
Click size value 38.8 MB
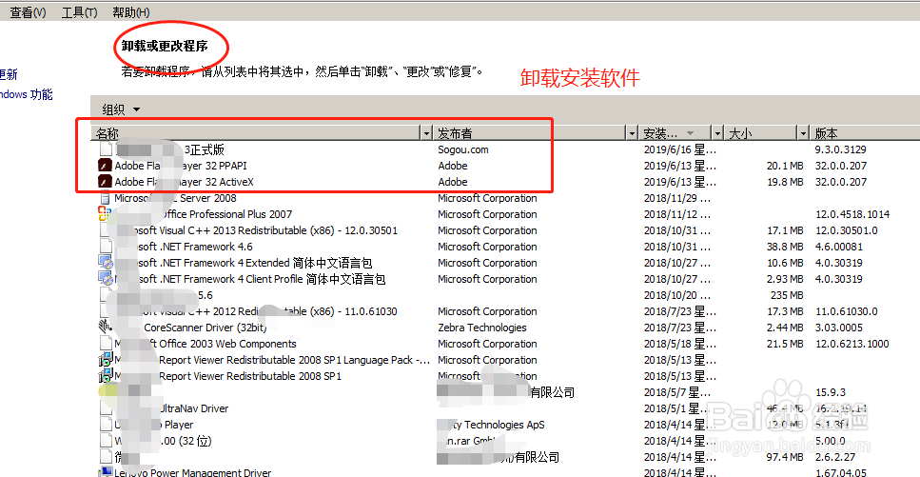tap(785, 247)
